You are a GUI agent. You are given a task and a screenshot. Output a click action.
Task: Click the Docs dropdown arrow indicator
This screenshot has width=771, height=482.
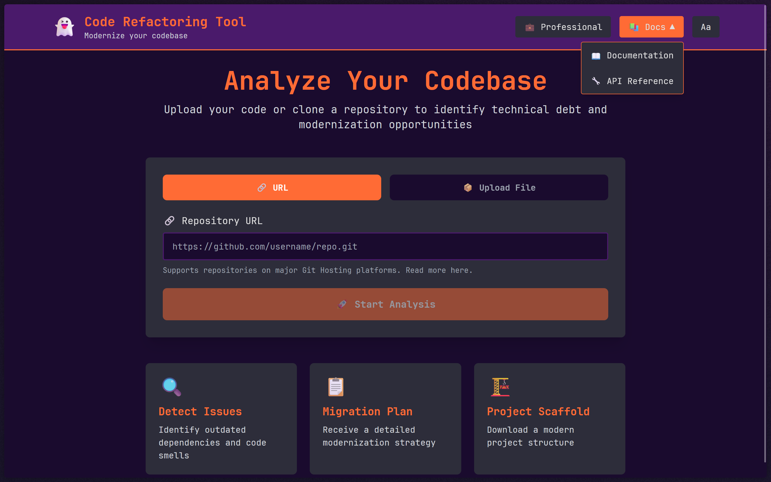[672, 27]
